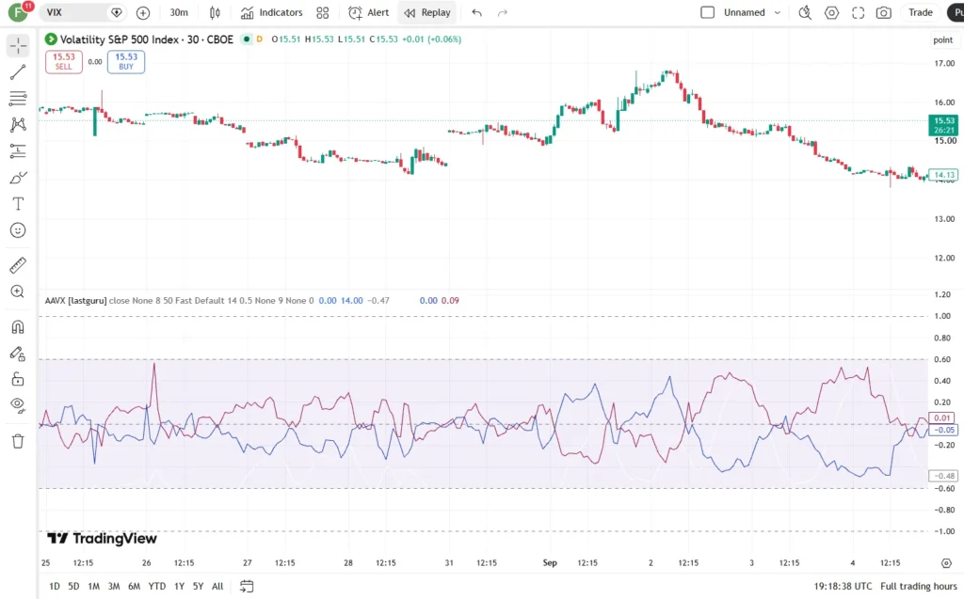Select the 5D date range
Screen dimensions: 964x599
point(73,586)
